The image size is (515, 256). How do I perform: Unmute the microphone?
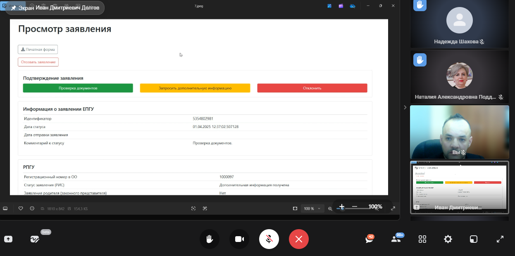tap(269, 239)
